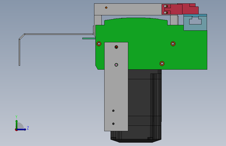Pick the lower slotted screw on the red bracket

click(166, 13)
